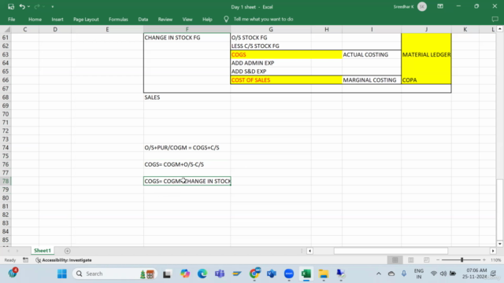Open the Review tab
Viewport: 504px width, 283px height.
165,19
